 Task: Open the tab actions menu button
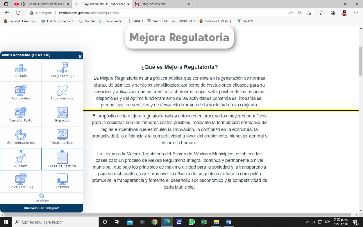(6, 4)
